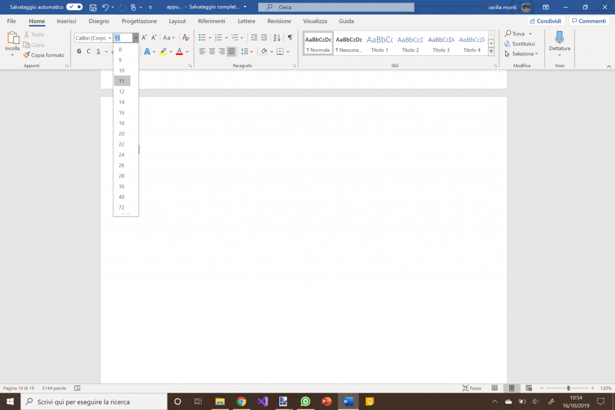Click Sostituisci replace button
This screenshot has height=410, width=615.
pos(520,43)
